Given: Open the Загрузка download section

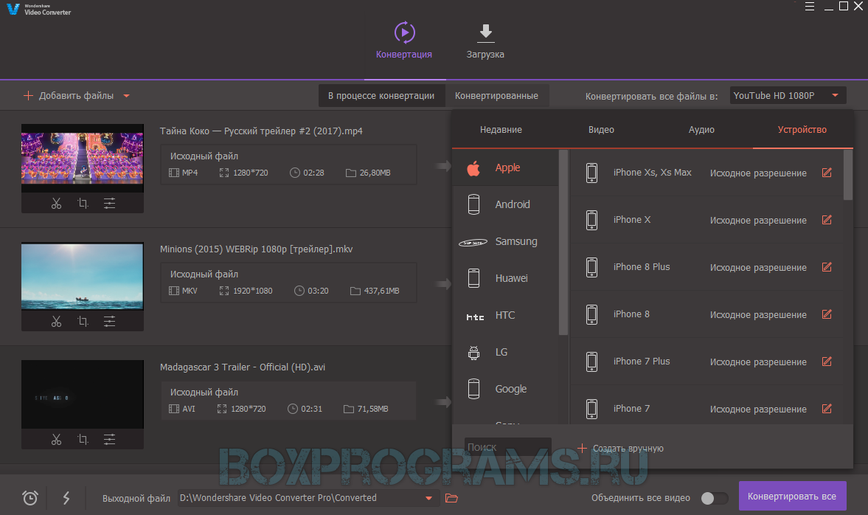Looking at the screenshot, I should coord(485,40).
